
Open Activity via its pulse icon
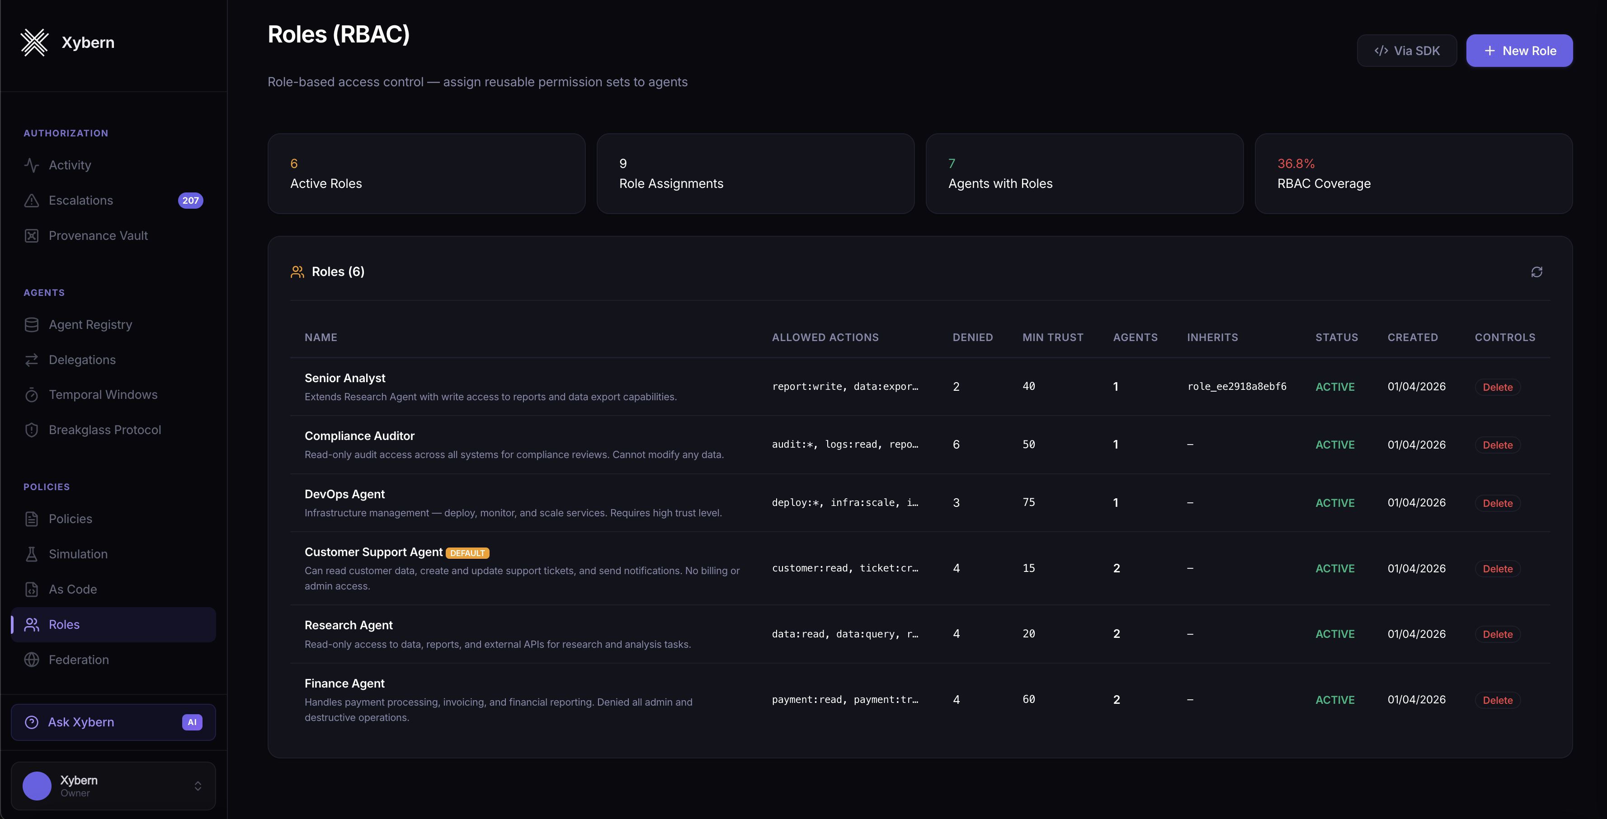31,165
